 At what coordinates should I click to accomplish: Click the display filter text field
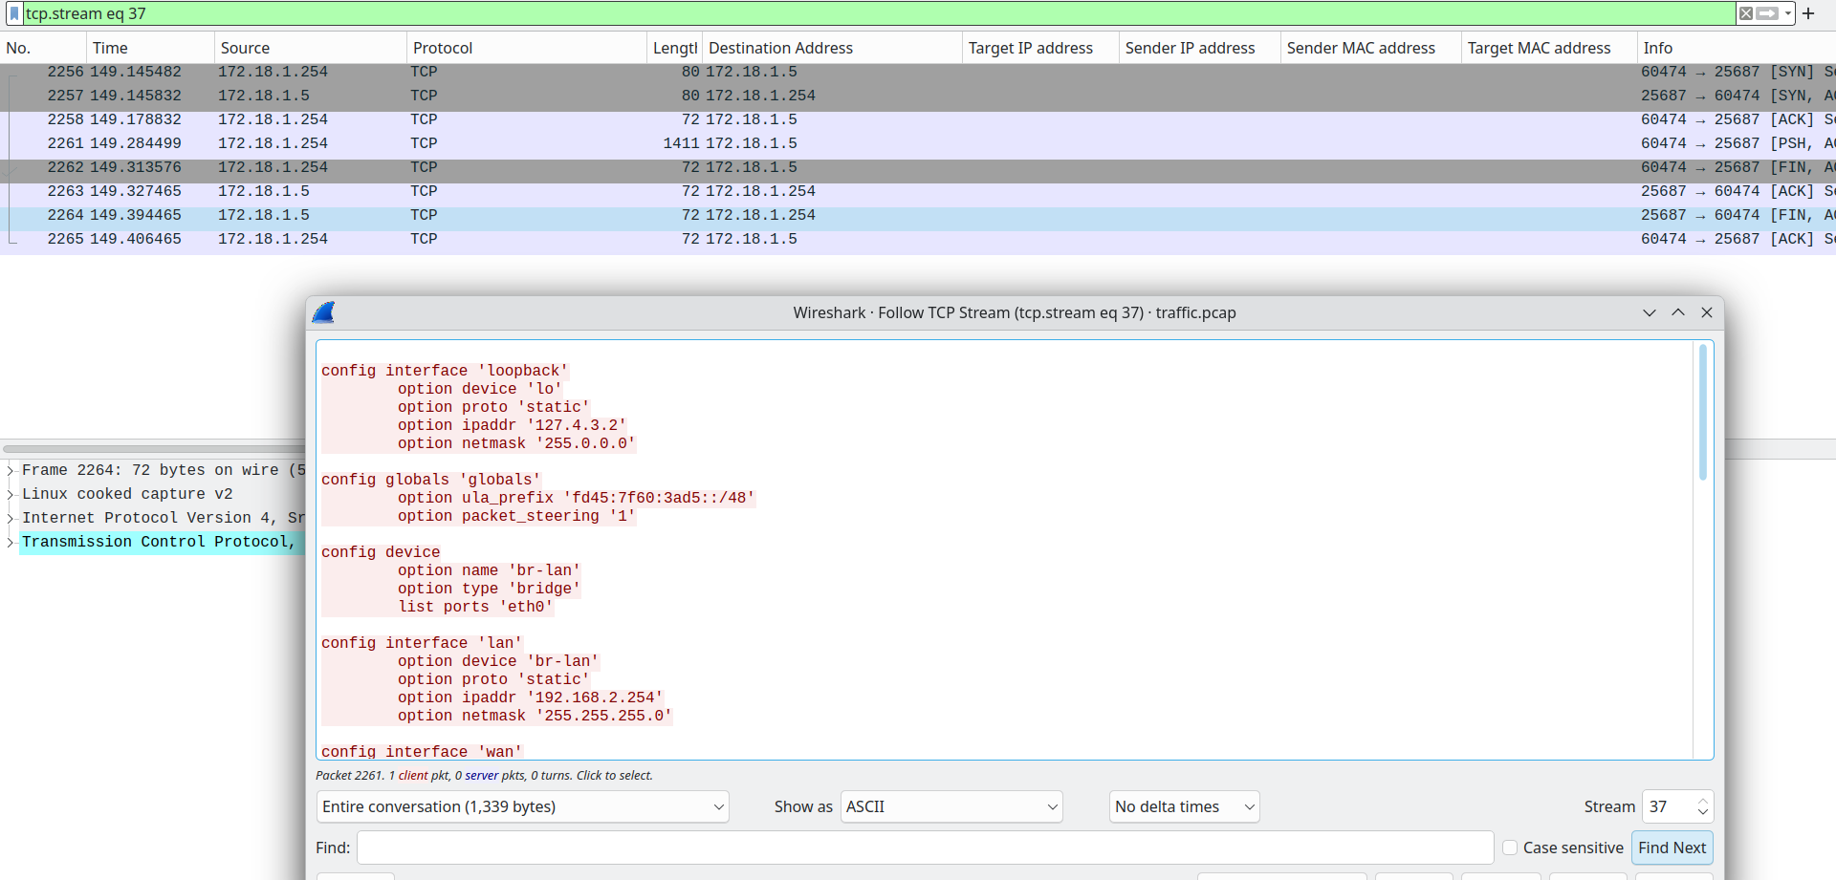878,13
